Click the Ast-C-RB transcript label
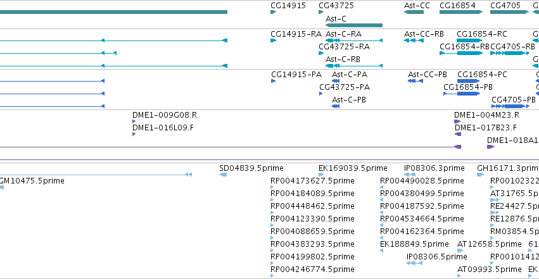The height and width of the screenshot is (279, 539). tap(343, 59)
